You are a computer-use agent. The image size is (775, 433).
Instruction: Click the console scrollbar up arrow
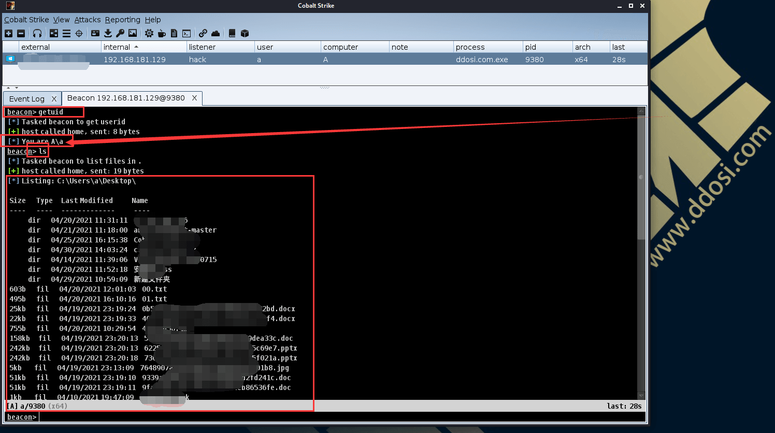point(641,111)
